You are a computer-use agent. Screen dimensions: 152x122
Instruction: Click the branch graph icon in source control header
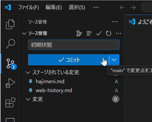pos(79,33)
